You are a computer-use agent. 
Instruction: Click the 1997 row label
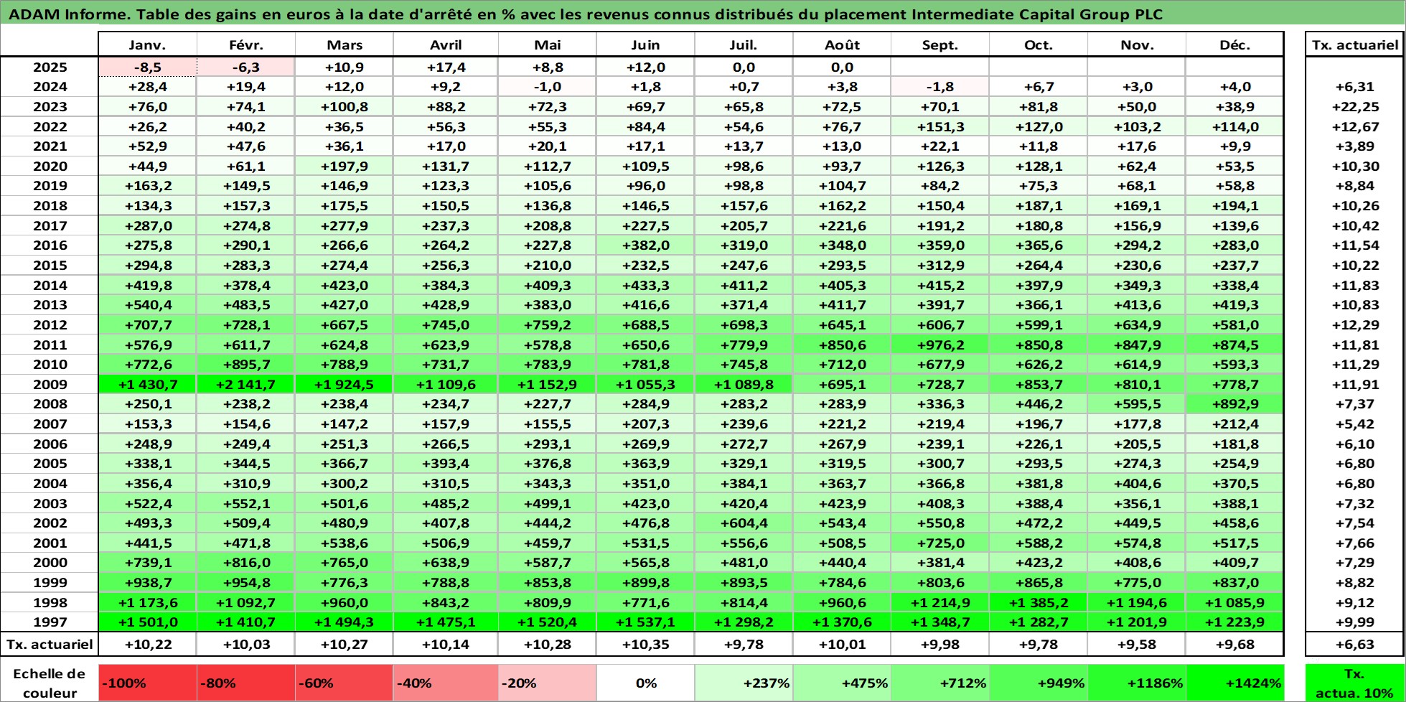coord(50,622)
